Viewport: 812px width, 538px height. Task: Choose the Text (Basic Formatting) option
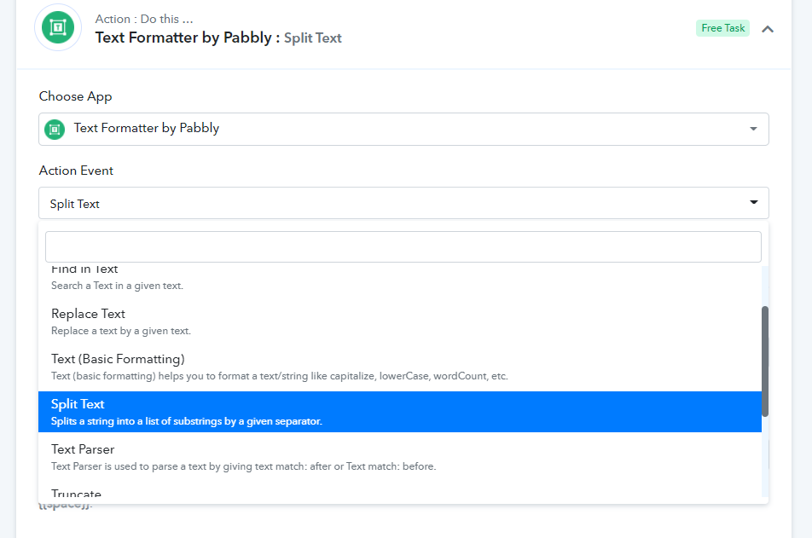click(x=400, y=367)
